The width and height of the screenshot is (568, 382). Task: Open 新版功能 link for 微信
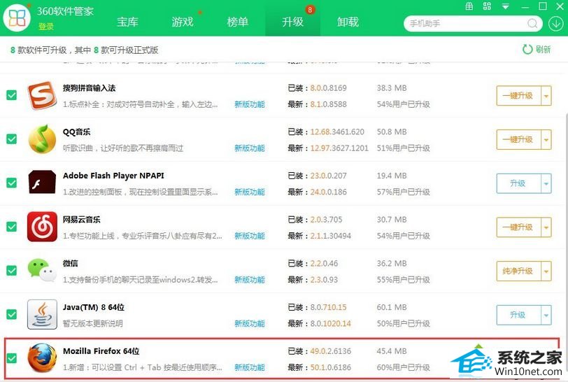coord(250,280)
